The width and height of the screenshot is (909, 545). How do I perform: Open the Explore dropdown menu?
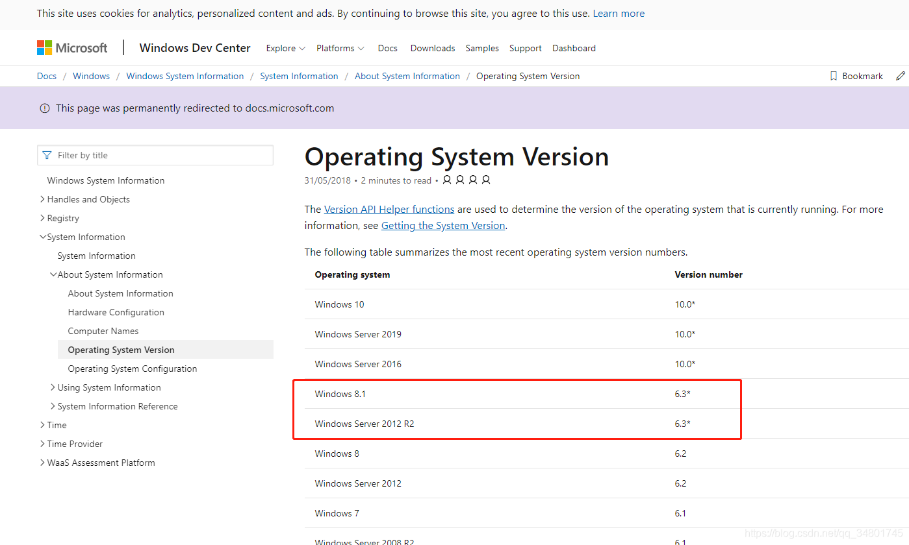[286, 48]
